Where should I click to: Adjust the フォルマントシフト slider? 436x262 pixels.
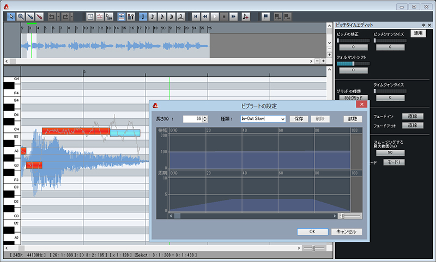tap(353, 64)
